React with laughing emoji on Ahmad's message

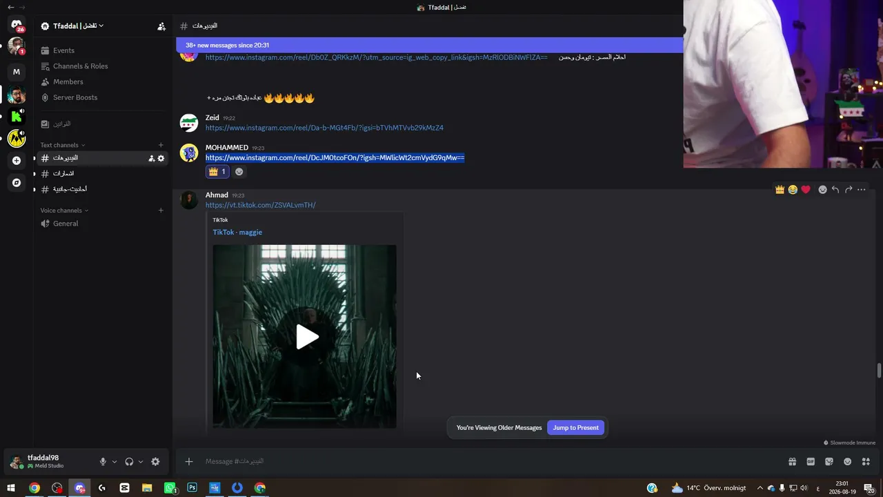(x=793, y=190)
